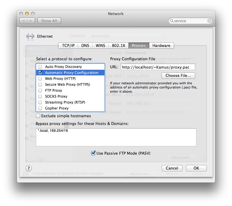Uncheck Automatic Proxy Configuration
This screenshot has width=232, height=206.
click(x=40, y=73)
